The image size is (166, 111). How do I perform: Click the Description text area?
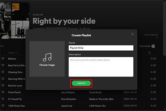tap(101, 67)
